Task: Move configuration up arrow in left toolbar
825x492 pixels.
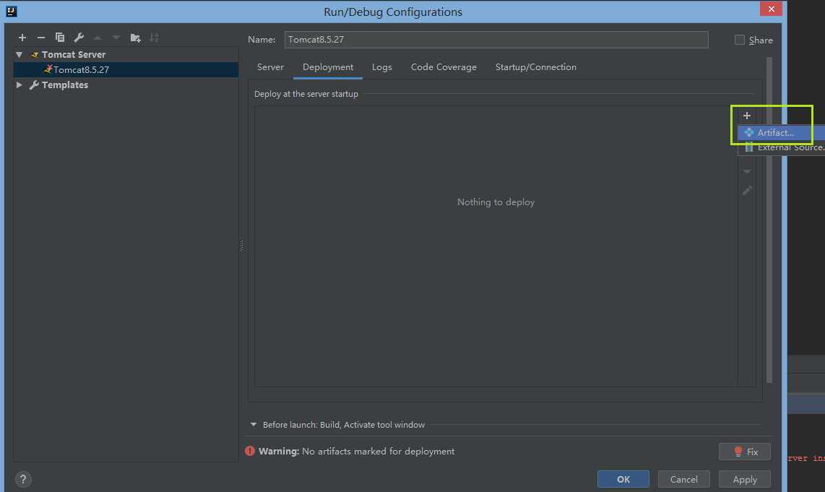Action: click(98, 38)
